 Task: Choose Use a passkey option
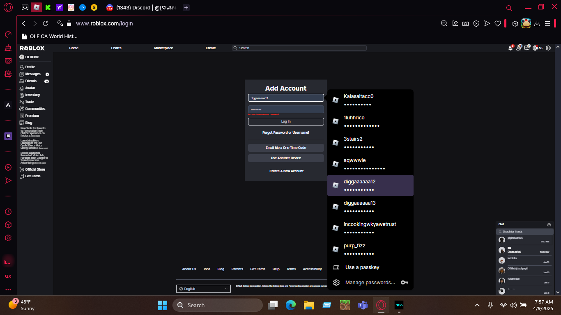[x=370, y=267]
